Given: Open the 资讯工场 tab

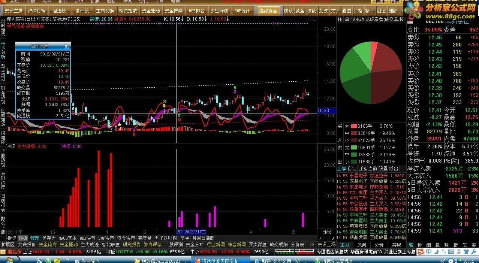Looking at the screenshot, I should [326, 244].
